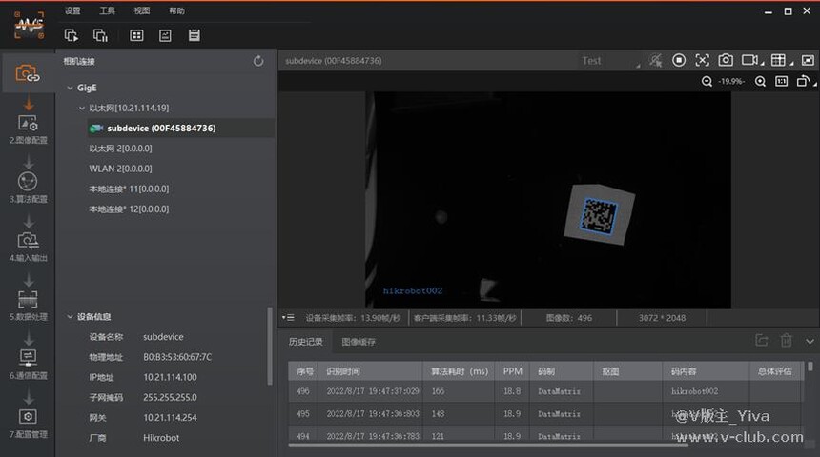Capture a snapshot with camera icon
The height and width of the screenshot is (457, 820).
pyautogui.click(x=726, y=61)
